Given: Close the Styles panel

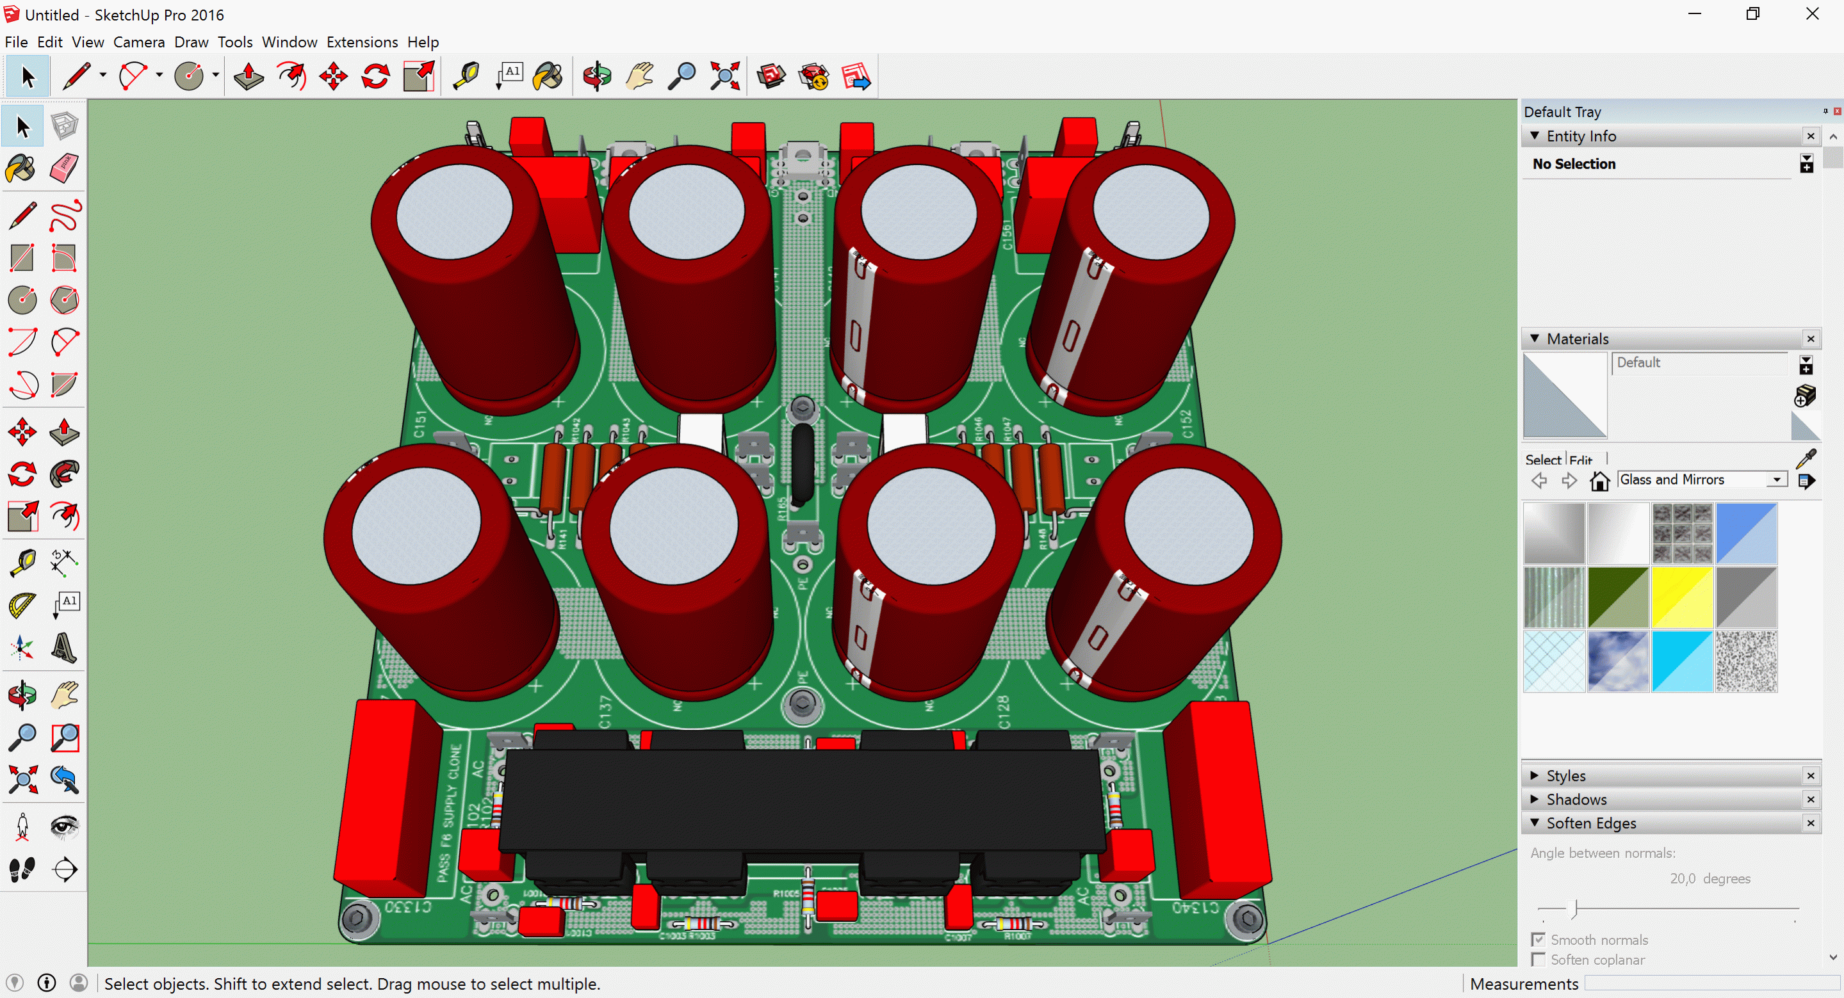Looking at the screenshot, I should click(1810, 775).
